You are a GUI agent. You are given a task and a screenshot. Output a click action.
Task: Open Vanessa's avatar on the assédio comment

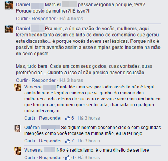(17, 88)
